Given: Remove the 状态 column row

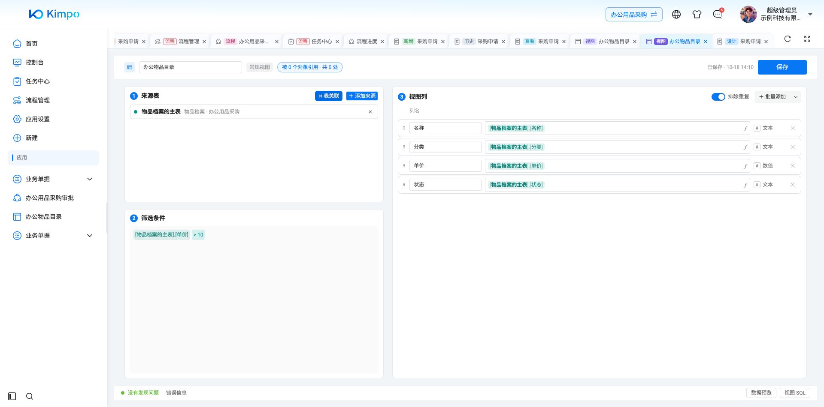Looking at the screenshot, I should pyautogui.click(x=793, y=185).
